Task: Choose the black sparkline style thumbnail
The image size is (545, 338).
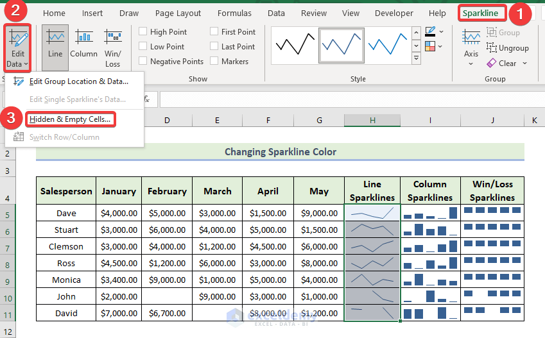Action: (x=293, y=46)
